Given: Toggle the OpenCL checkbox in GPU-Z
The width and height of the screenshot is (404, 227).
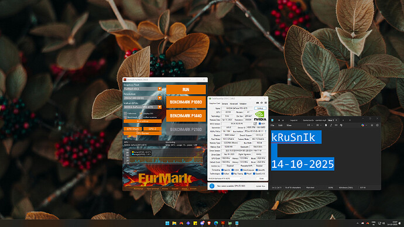Looking at the screenshot, I should pyautogui.click(x=222, y=170).
